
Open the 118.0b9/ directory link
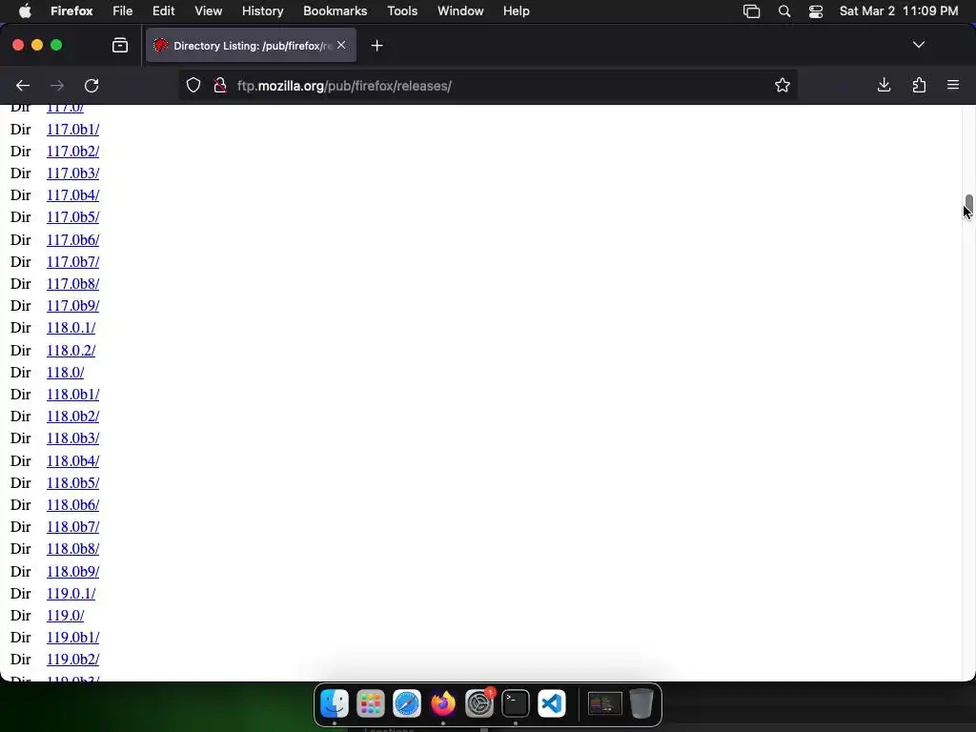pyautogui.click(x=72, y=572)
